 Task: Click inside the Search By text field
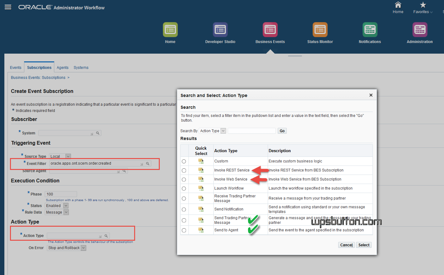(251, 131)
